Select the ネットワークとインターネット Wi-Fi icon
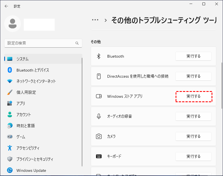The height and width of the screenshot is (176, 223). tap(10, 81)
